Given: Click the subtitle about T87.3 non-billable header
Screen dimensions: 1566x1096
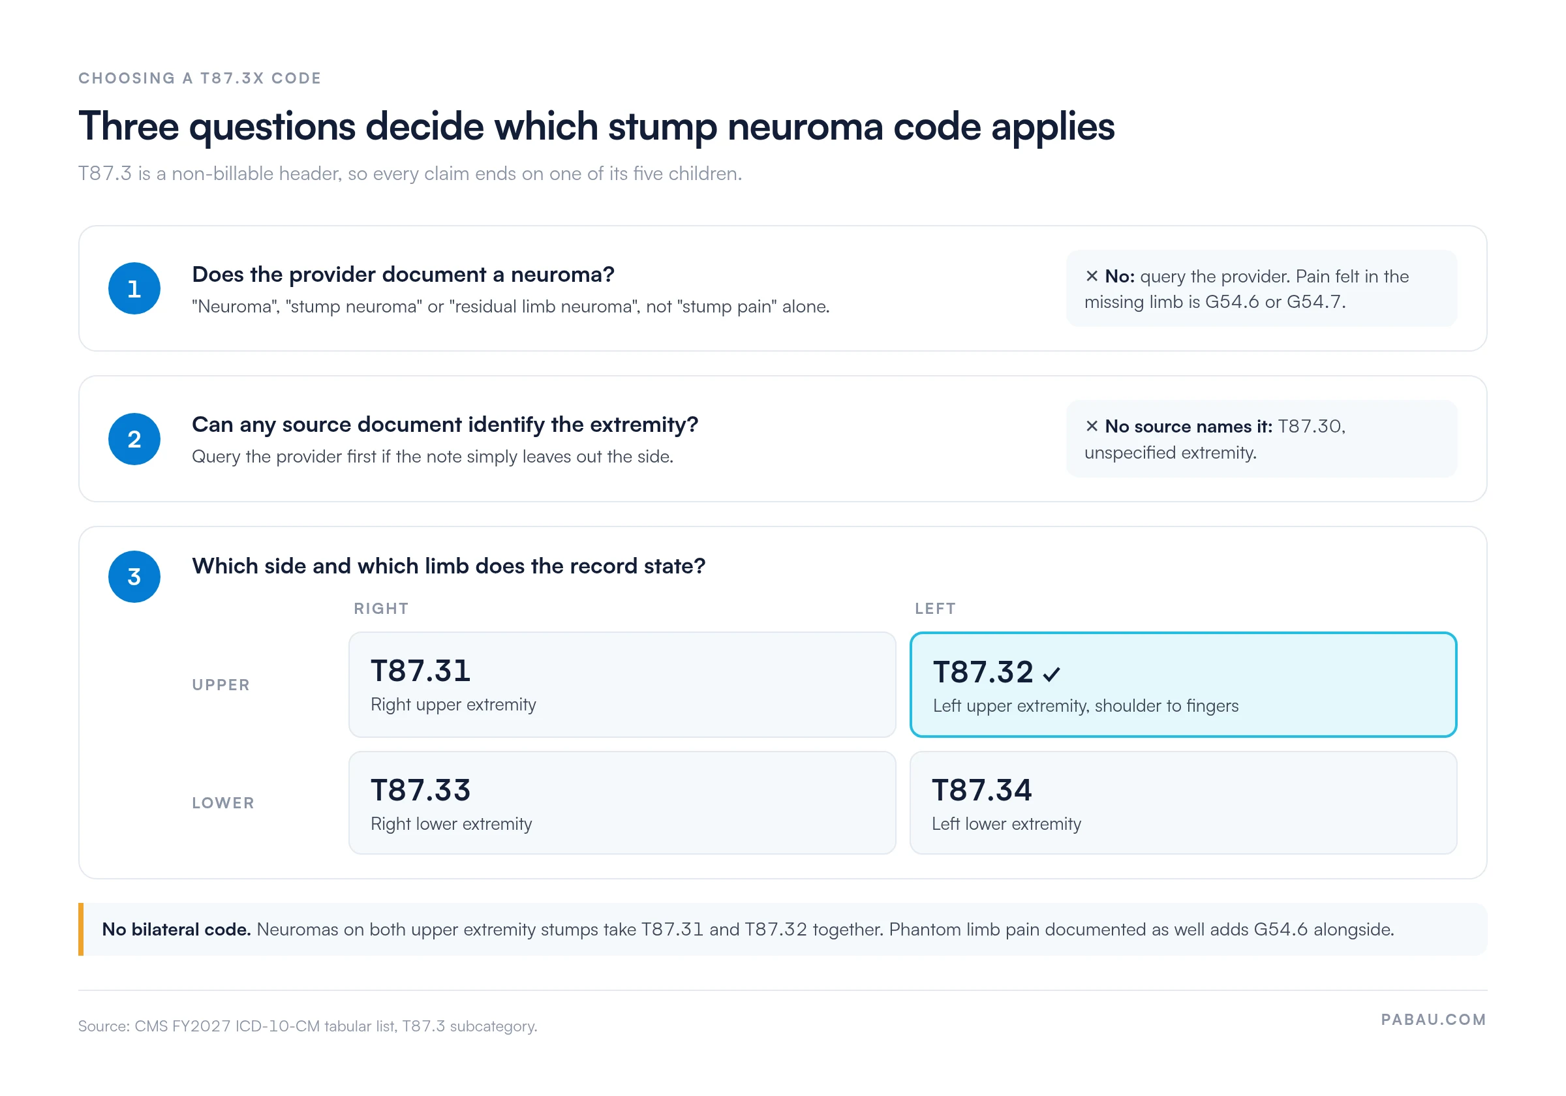Looking at the screenshot, I should 410,174.
